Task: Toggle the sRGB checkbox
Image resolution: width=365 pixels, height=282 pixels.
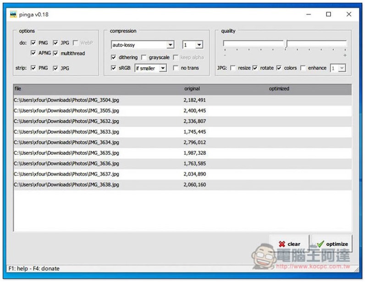Action: (114, 68)
